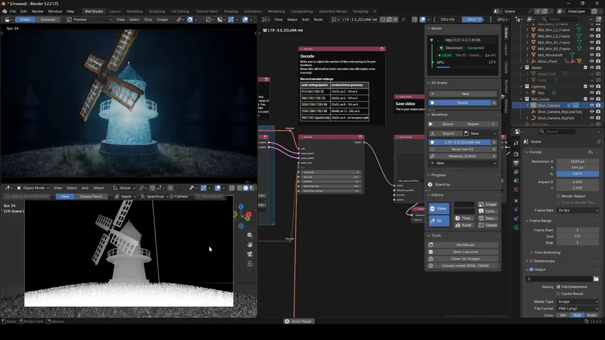Remove Meadow_Scatter from workflow list
The image size is (605, 340).
[x=494, y=156]
